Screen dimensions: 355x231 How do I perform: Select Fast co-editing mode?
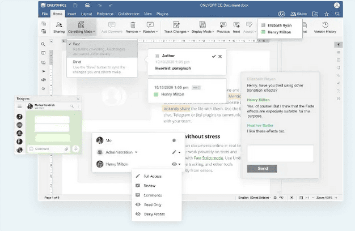click(102, 49)
